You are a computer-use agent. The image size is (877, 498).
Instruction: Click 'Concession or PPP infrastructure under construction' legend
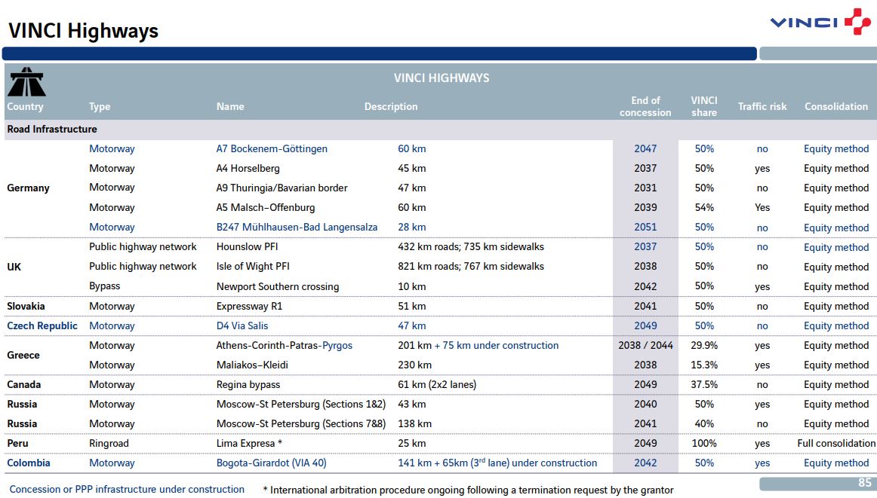pyautogui.click(x=127, y=489)
